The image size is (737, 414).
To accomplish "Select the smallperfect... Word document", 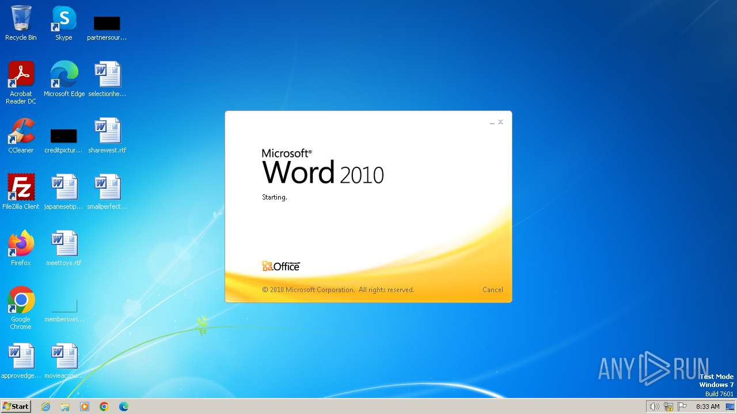I will (107, 192).
